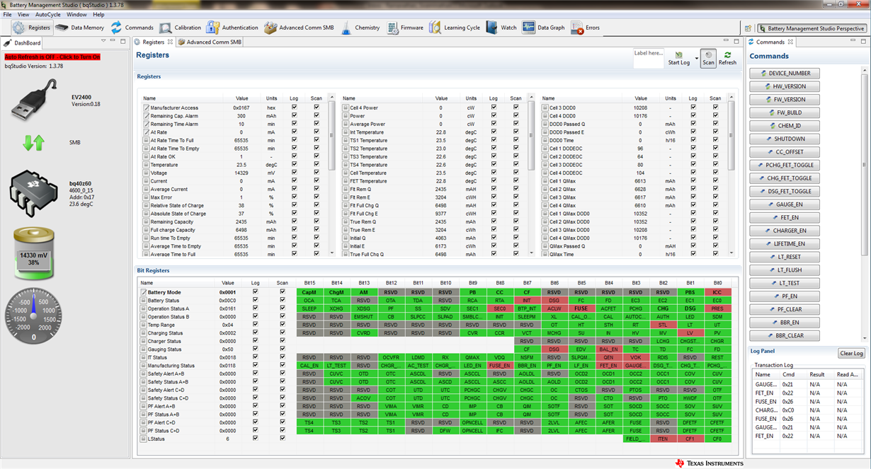Send the DEVICE_NUMBER command
The height and width of the screenshot is (469, 871).
(785, 74)
